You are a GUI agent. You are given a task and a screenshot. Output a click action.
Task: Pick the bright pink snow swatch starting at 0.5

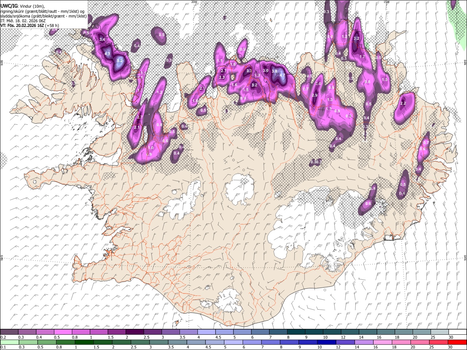tap(63, 332)
